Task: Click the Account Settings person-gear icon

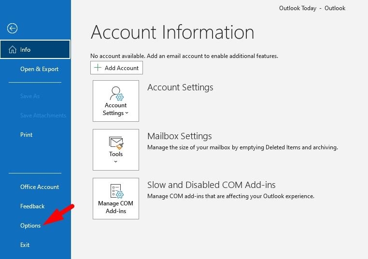Action: 116,93
